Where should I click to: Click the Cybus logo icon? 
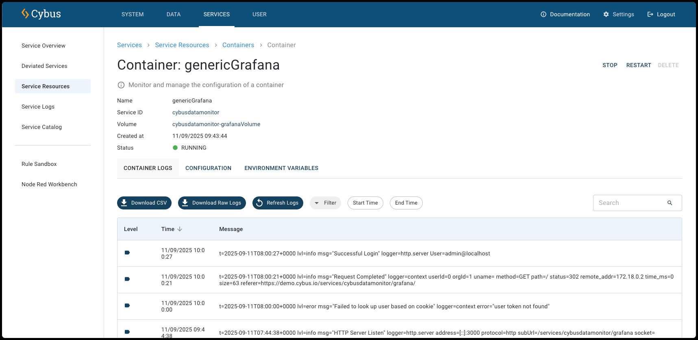(x=25, y=14)
